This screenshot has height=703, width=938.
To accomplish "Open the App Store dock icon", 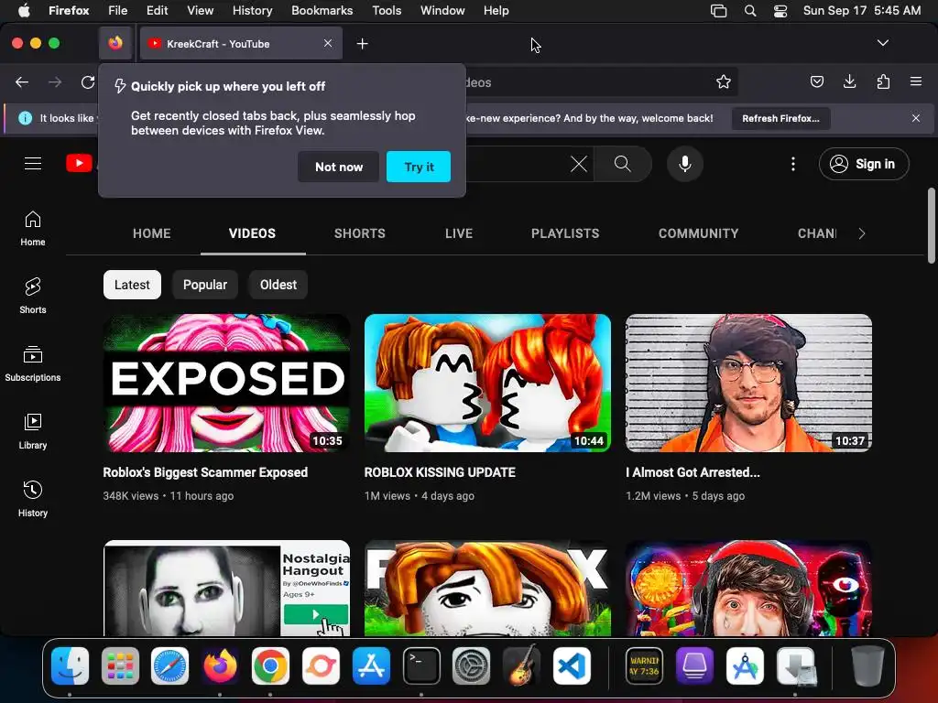I will (x=371, y=666).
